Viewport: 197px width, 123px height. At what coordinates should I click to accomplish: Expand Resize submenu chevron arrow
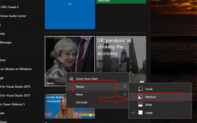point(125,86)
